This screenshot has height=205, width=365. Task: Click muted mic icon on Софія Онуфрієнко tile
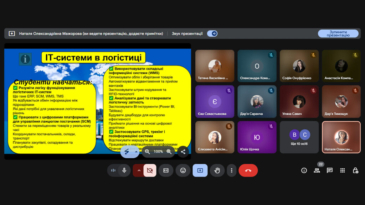click(x=313, y=55)
